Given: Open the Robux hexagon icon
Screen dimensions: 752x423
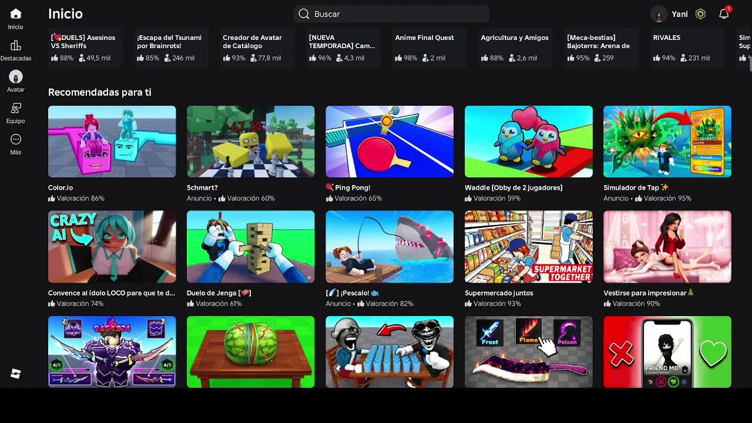Looking at the screenshot, I should point(700,14).
